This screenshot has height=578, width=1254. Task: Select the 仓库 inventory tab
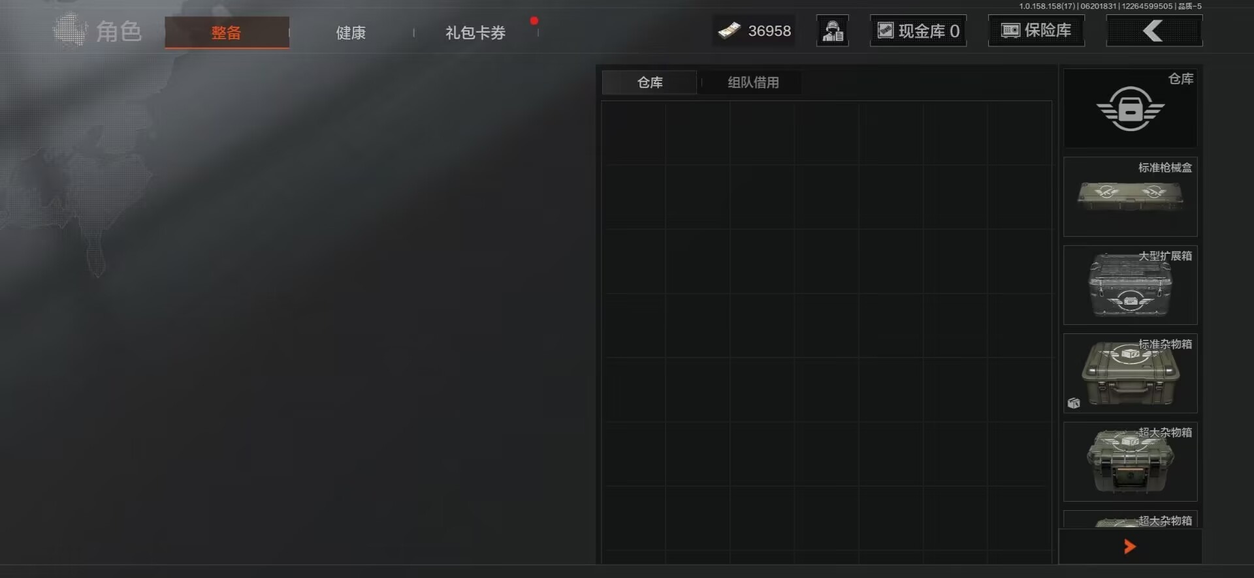coord(650,83)
